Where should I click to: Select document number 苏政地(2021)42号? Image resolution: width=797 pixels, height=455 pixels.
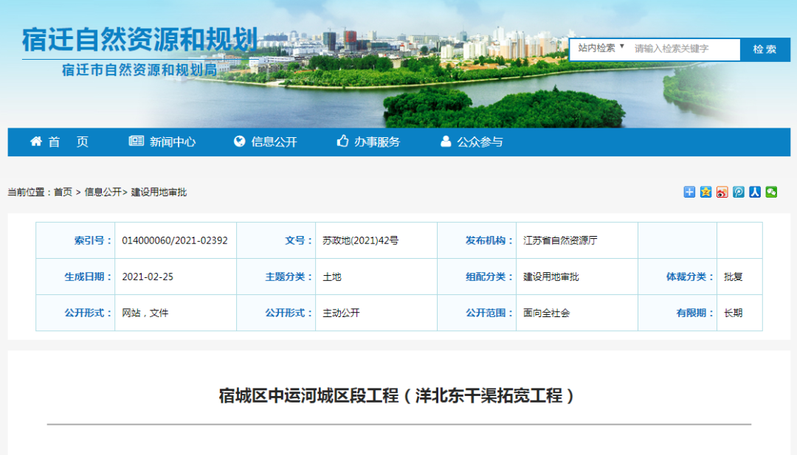click(x=360, y=240)
